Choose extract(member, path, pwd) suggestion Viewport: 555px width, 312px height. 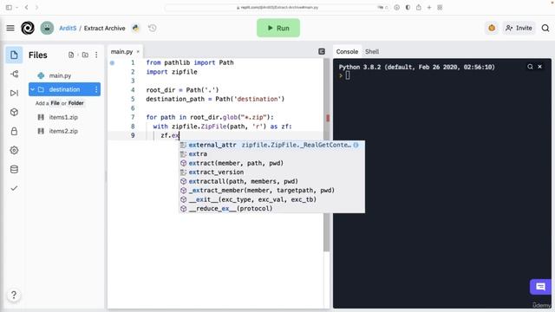(x=271, y=163)
